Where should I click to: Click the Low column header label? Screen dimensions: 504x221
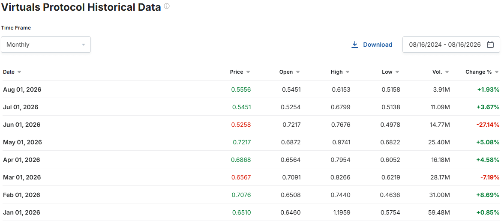(387, 72)
